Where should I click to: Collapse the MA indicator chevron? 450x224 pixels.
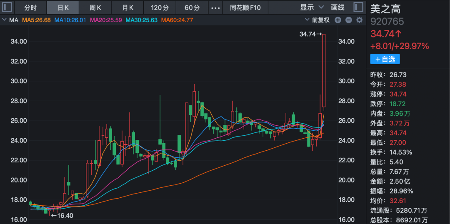pos(5,20)
